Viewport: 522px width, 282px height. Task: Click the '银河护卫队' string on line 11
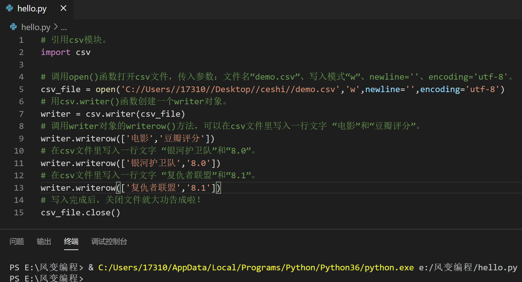pyautogui.click(x=153, y=163)
